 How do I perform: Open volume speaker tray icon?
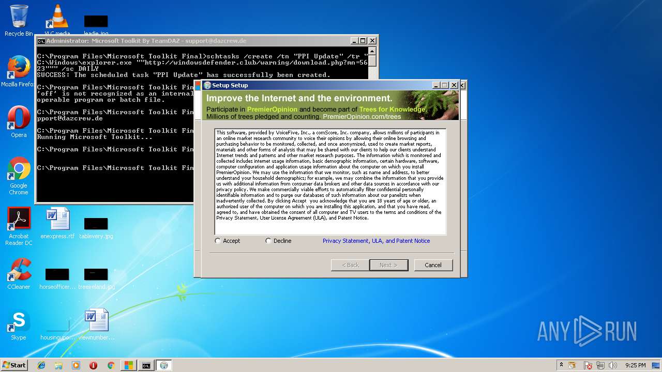[x=613, y=366]
